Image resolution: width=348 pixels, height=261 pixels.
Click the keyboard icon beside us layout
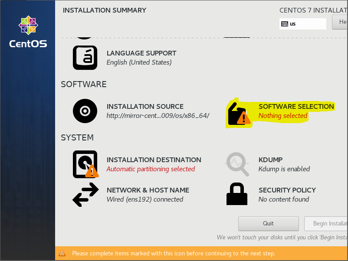[285, 24]
